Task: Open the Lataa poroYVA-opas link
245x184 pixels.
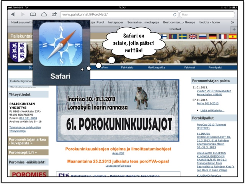Action: point(118,166)
